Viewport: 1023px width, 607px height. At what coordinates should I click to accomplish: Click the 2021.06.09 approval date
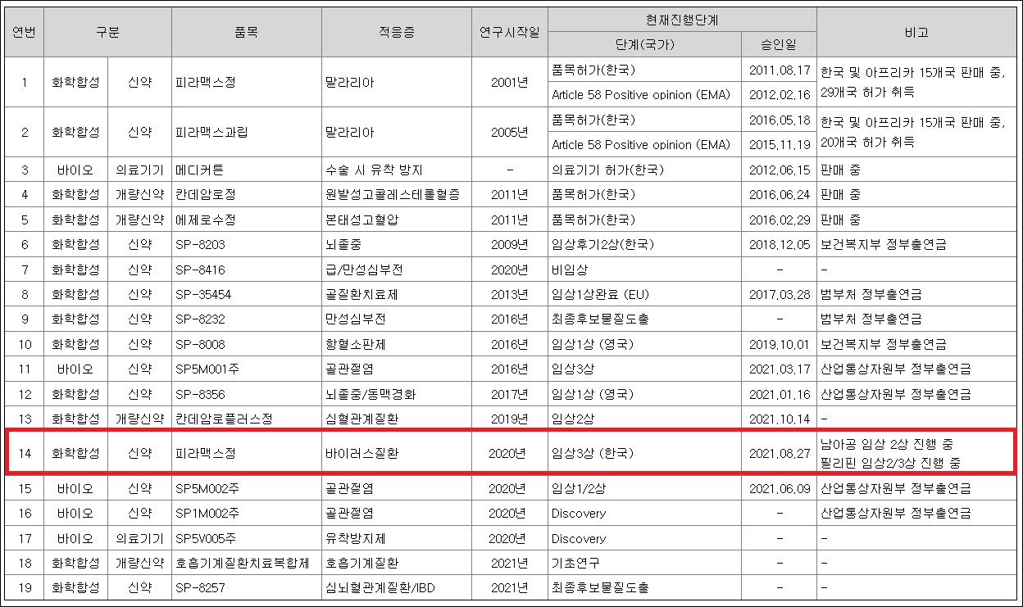click(x=780, y=488)
